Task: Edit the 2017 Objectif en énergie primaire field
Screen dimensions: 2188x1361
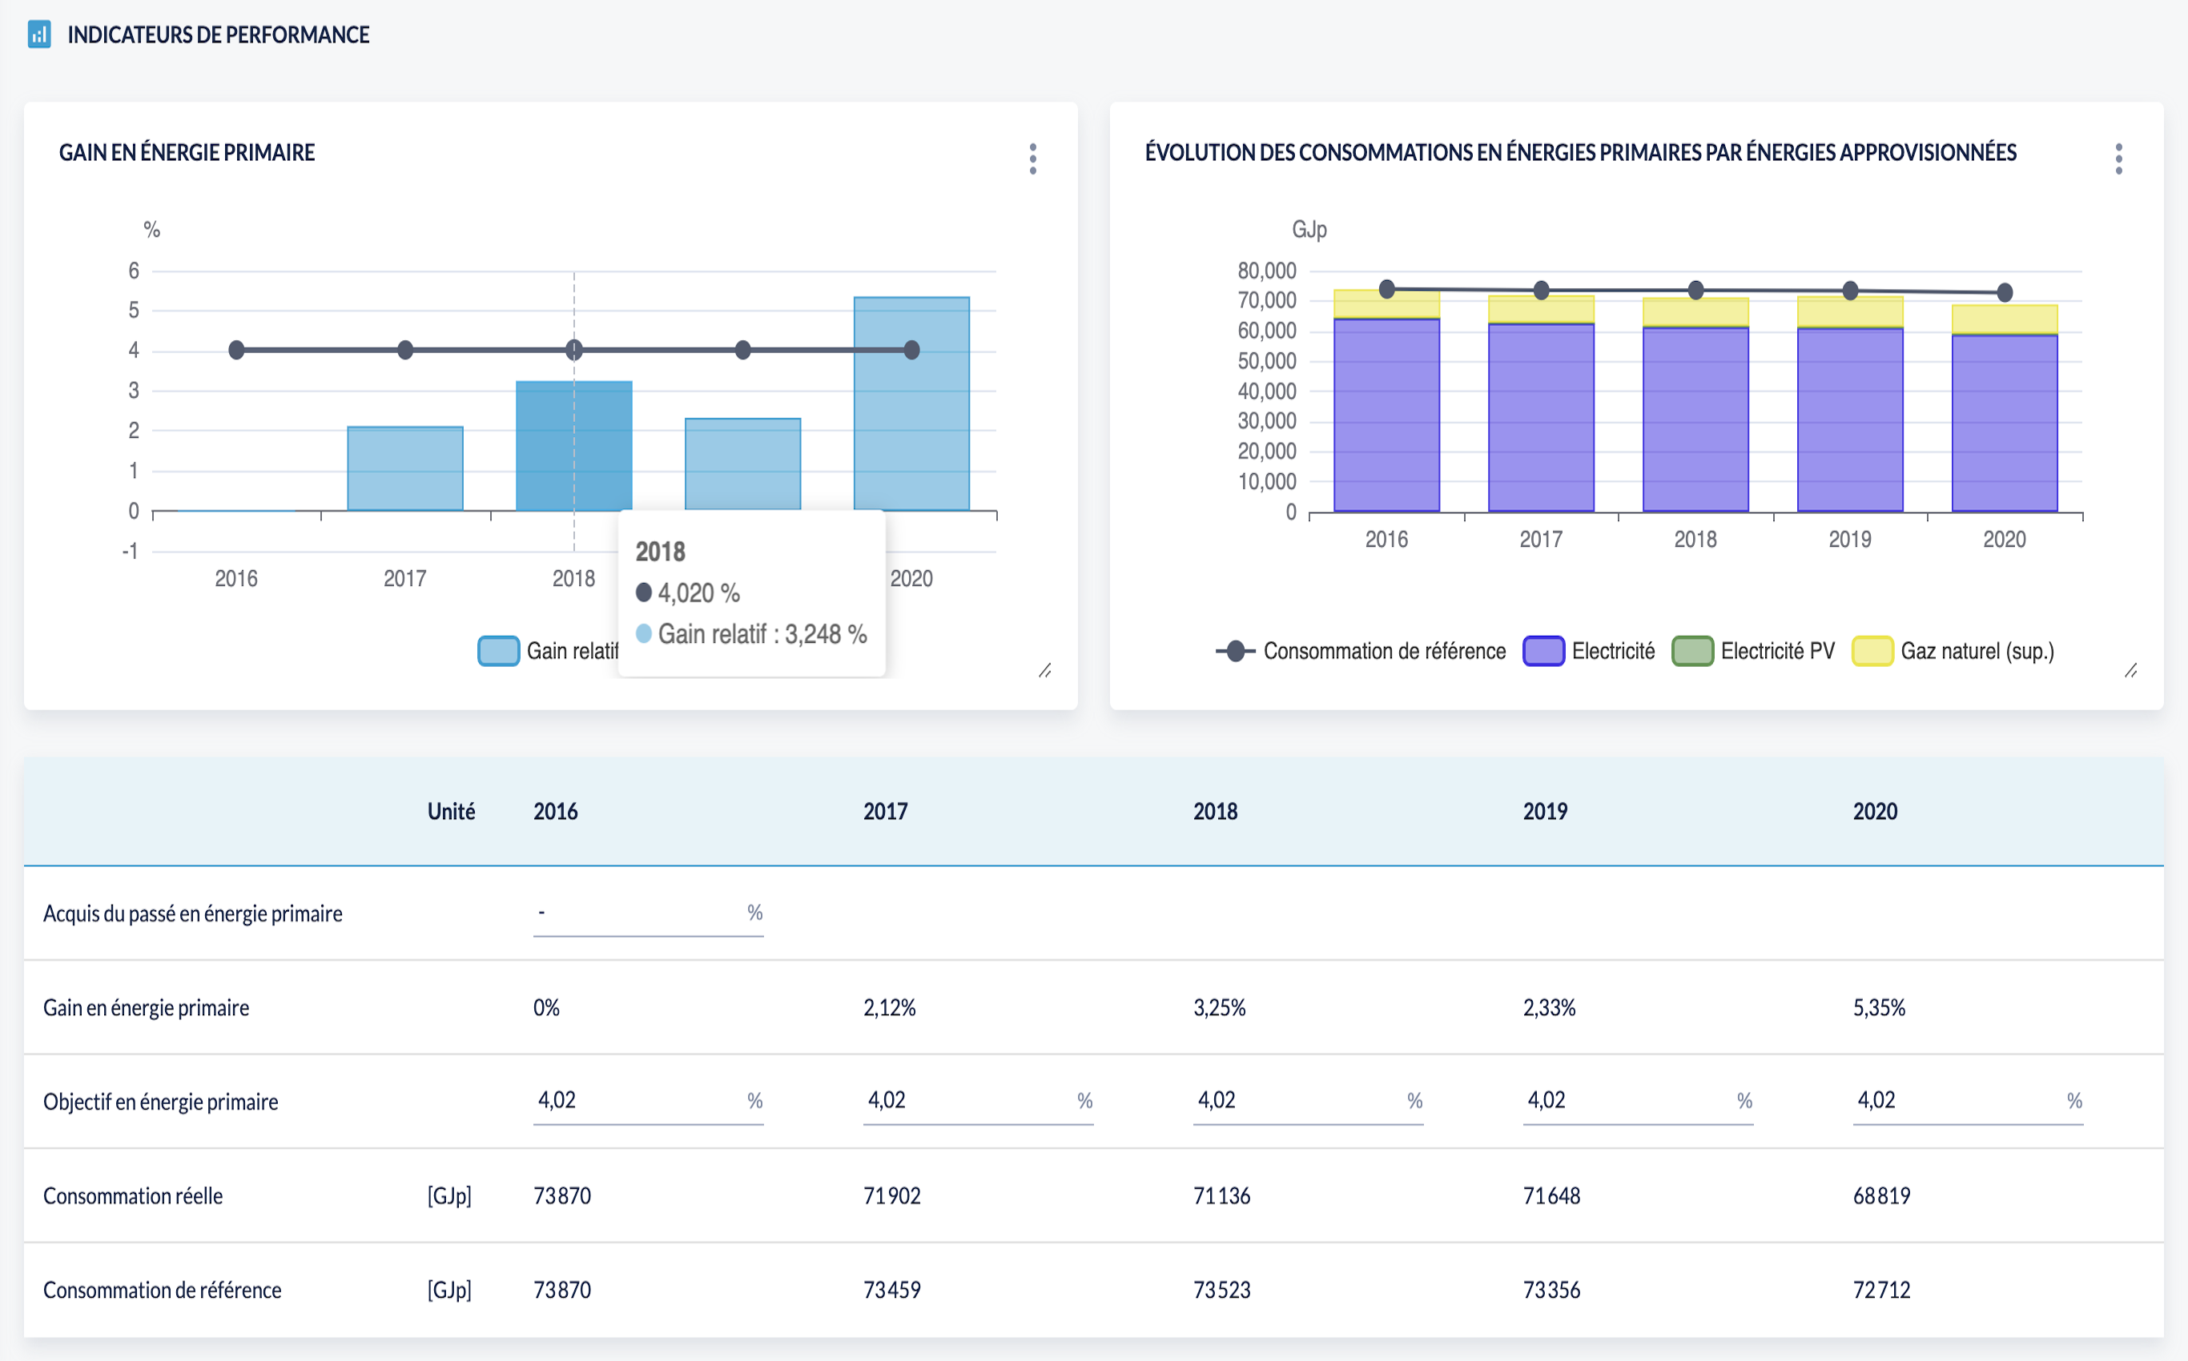Action: point(978,1100)
